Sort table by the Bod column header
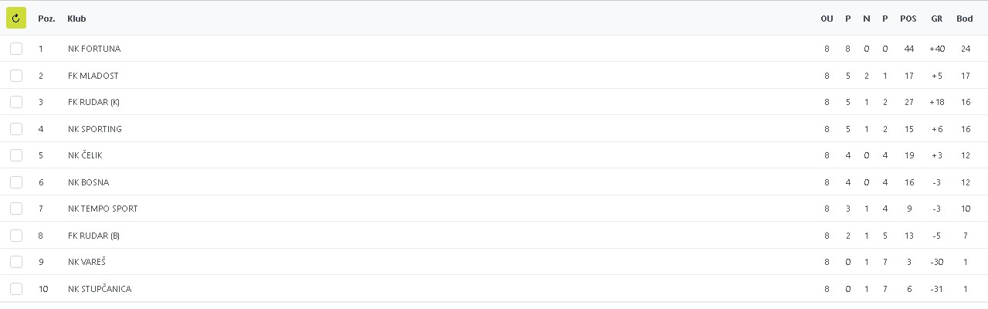Image resolution: width=988 pixels, height=309 pixels. (965, 19)
